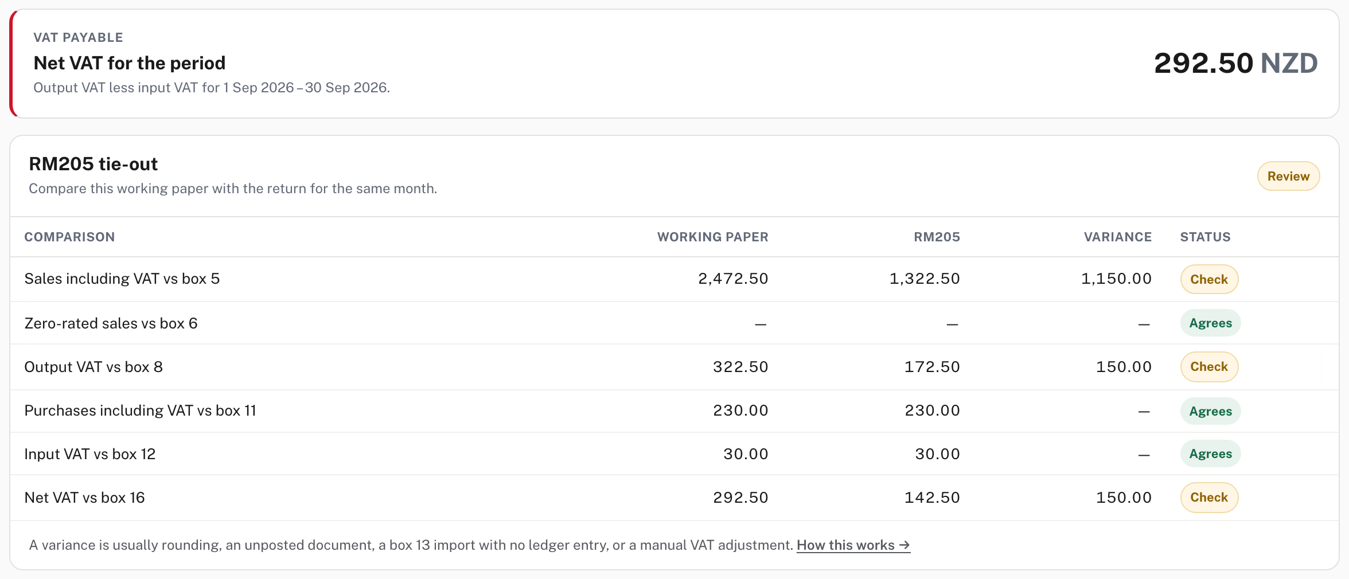Click variance value 1,150.00
This screenshot has width=1349, height=579.
(1116, 279)
